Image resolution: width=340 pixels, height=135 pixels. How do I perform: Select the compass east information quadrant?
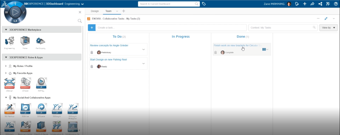click(x=24, y=13)
